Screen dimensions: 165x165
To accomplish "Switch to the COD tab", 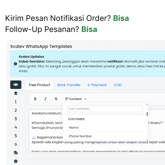I will coord(118,85).
